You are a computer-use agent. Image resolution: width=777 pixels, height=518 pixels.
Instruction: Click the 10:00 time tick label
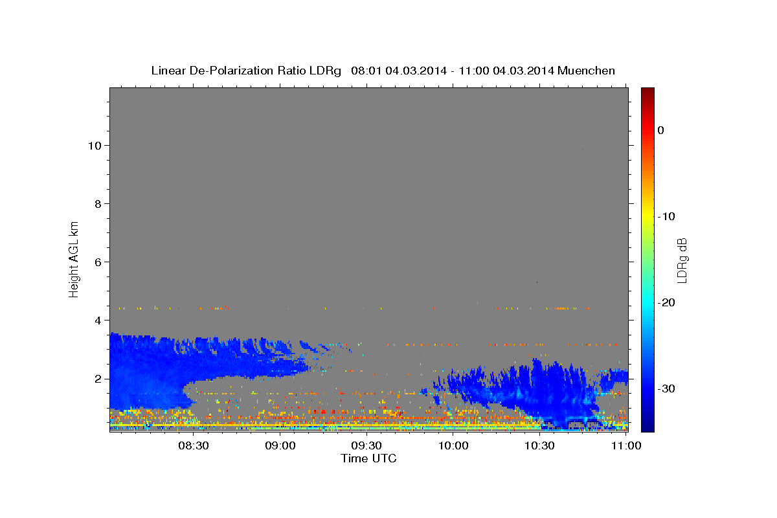[453, 445]
